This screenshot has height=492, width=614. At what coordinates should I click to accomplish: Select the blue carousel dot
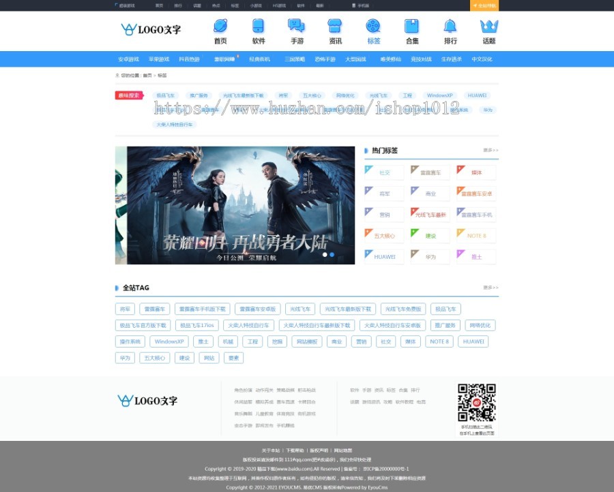(x=332, y=255)
